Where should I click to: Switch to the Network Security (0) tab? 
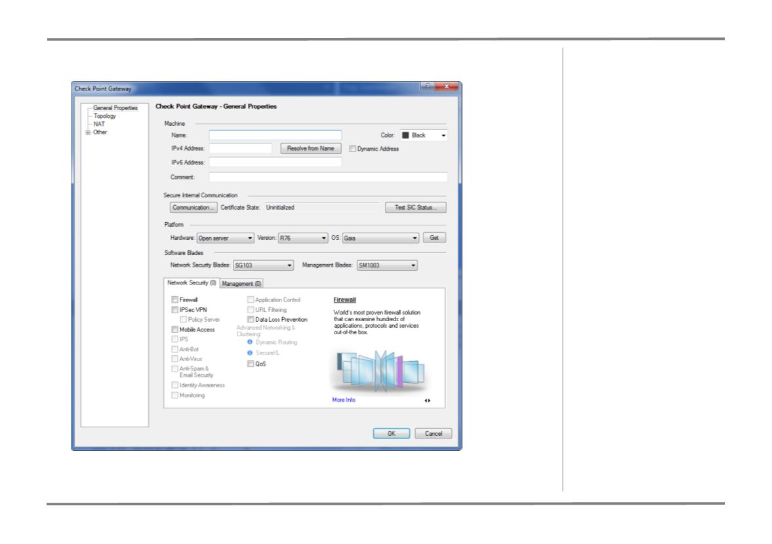point(192,283)
